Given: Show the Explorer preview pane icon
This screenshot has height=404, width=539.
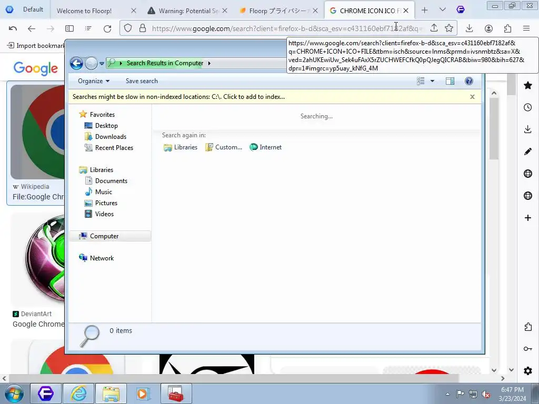Looking at the screenshot, I should point(450,80).
